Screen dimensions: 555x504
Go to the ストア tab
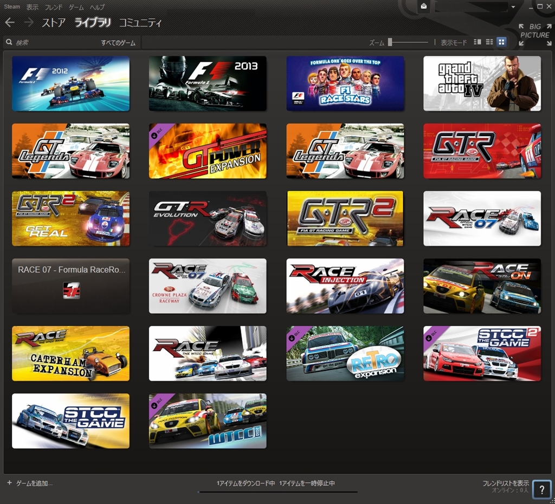click(x=54, y=23)
